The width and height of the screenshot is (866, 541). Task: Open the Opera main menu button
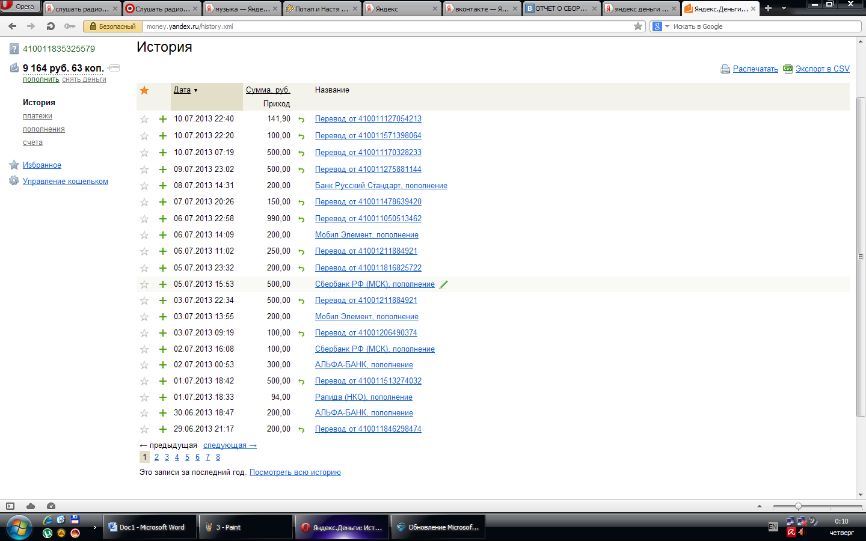[20, 7]
